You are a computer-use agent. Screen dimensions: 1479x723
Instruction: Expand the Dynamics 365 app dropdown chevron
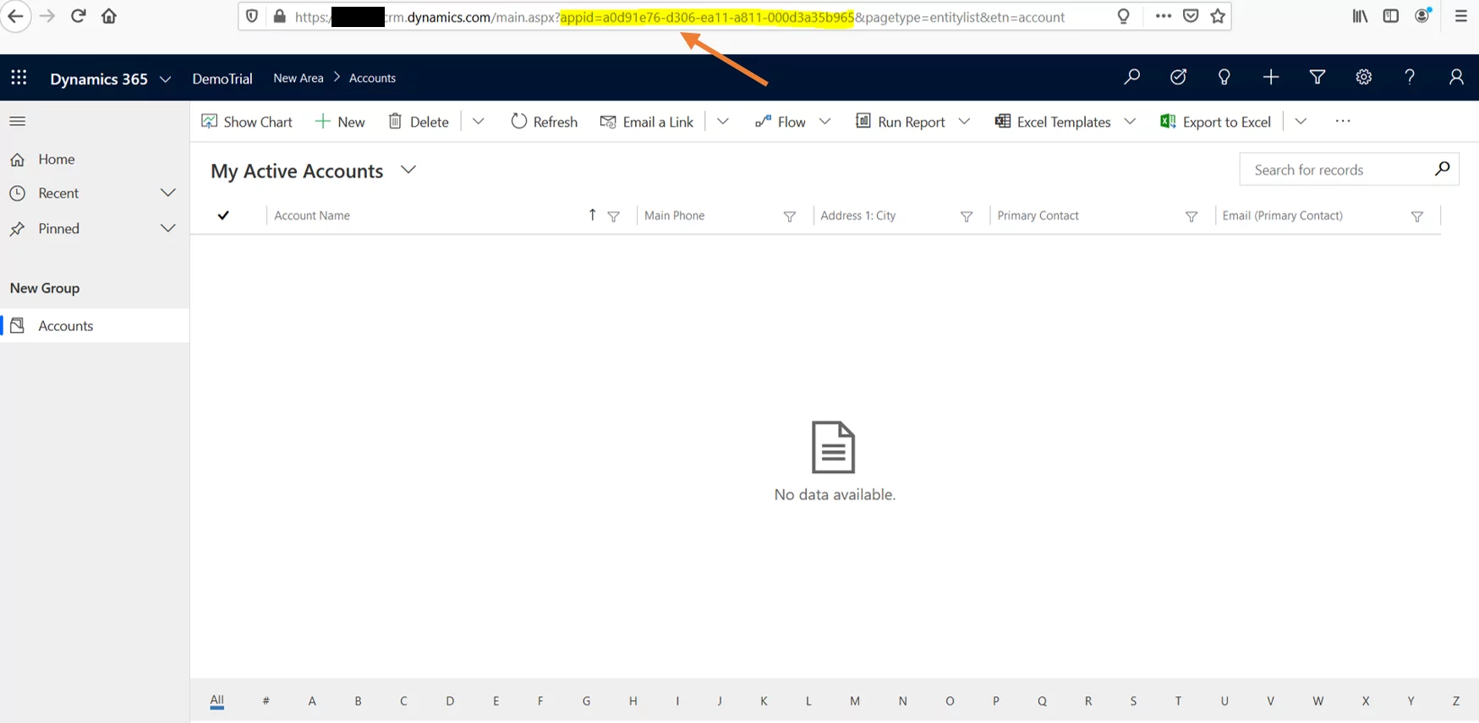pos(166,79)
